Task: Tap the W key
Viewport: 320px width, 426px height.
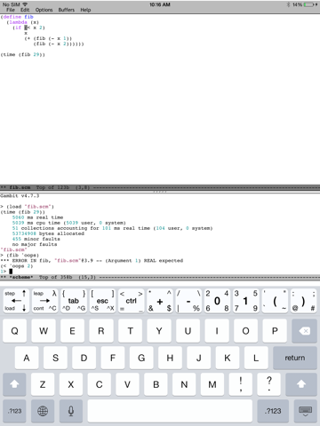Action: pyautogui.click(x=44, y=331)
